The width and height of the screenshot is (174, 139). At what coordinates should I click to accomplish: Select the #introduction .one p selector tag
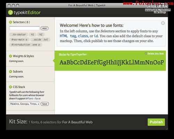(26, 45)
